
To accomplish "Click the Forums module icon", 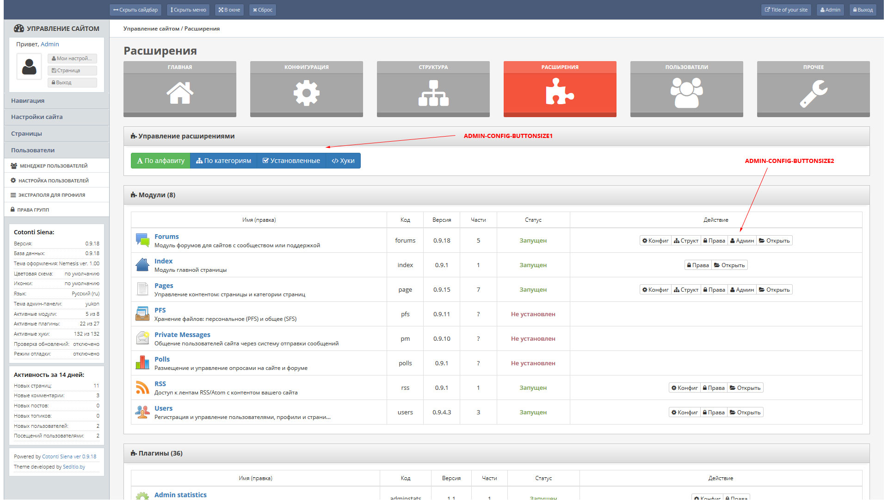I will coord(142,240).
